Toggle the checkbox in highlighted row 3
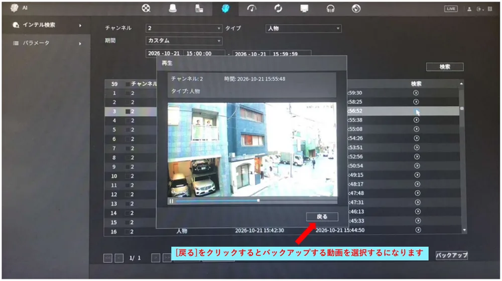The width and height of the screenshot is (502, 281). [x=128, y=111]
